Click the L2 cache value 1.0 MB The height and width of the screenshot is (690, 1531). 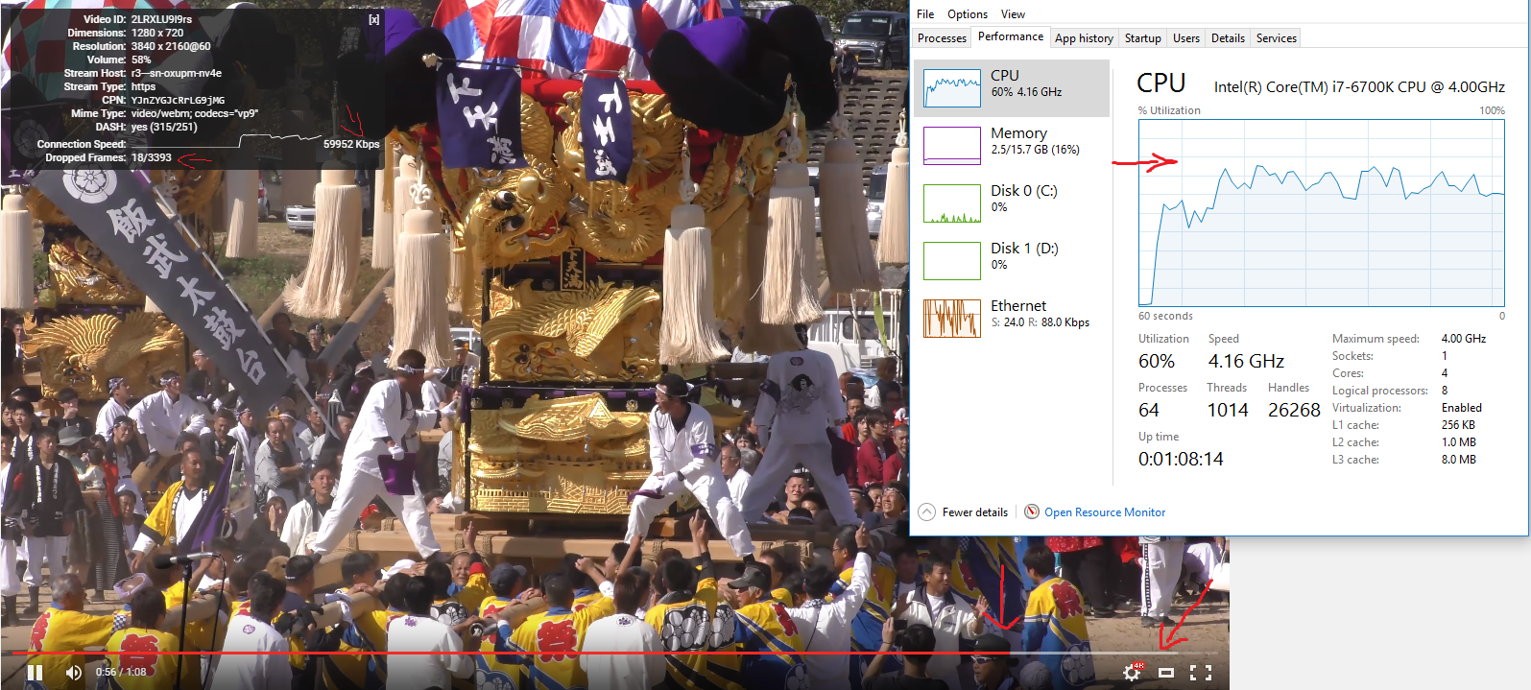coord(1459,442)
